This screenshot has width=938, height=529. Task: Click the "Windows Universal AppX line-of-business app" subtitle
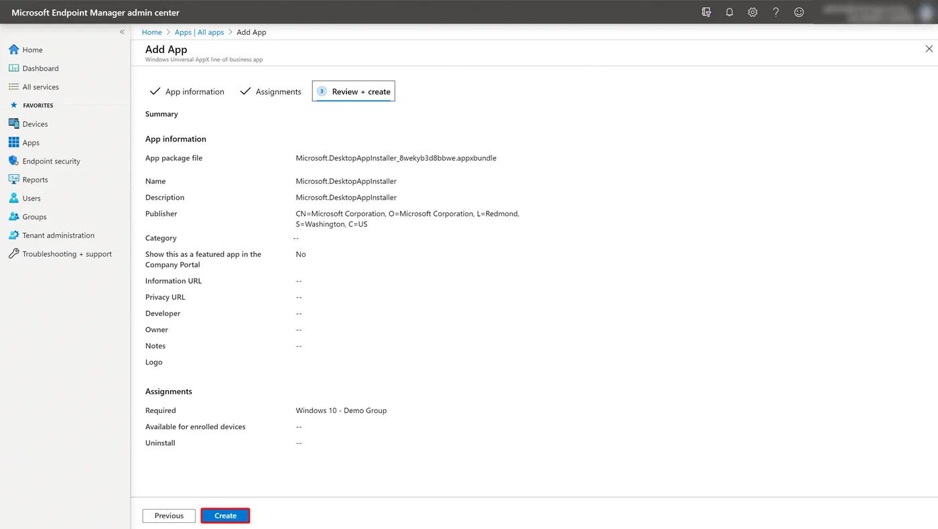coord(204,60)
